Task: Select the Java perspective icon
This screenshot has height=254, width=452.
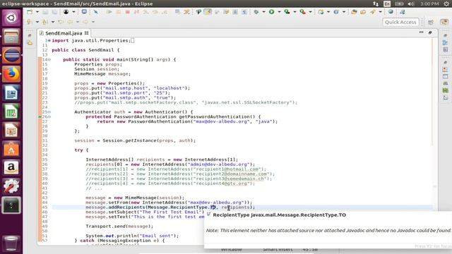Action: click(x=444, y=22)
